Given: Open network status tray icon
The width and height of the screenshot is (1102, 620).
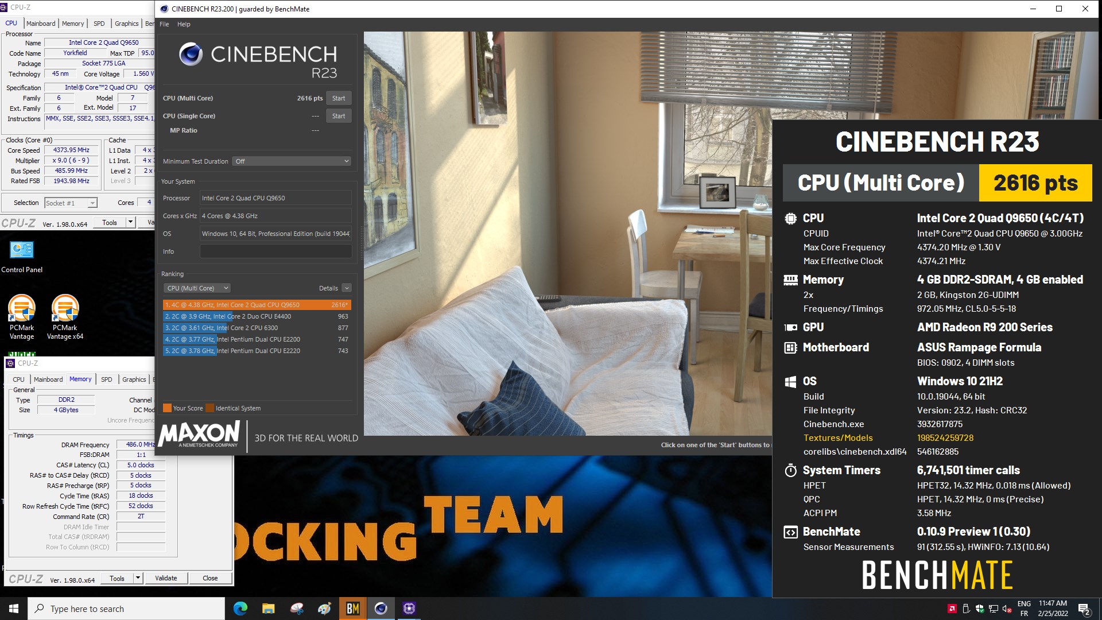Looking at the screenshot, I should tap(994, 609).
